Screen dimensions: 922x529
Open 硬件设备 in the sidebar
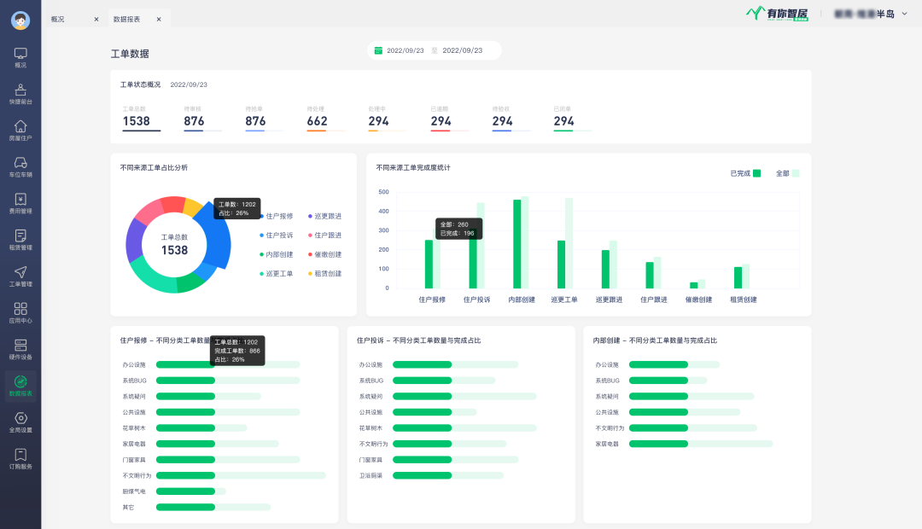point(20,349)
